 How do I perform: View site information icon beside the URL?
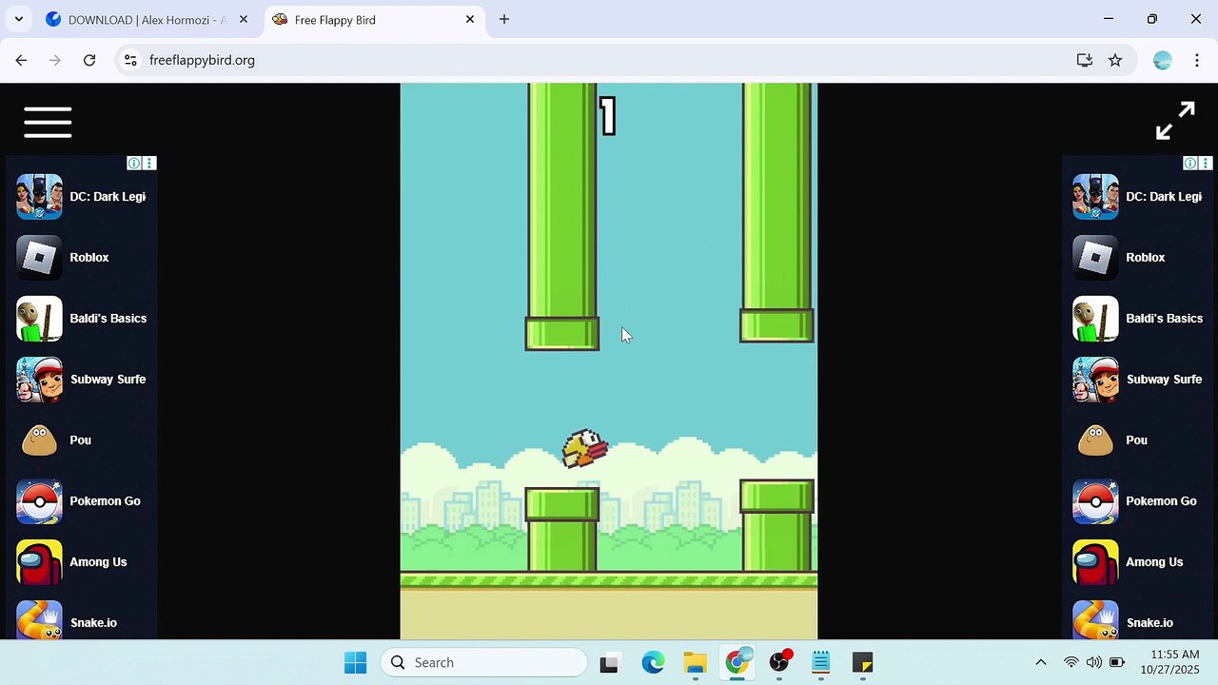(130, 60)
